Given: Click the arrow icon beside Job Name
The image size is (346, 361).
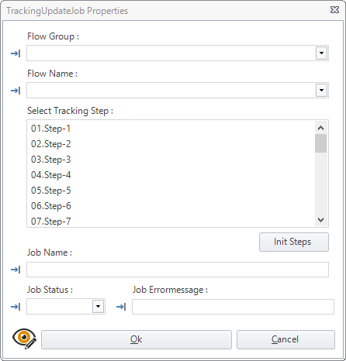Looking at the screenshot, I should 16,270.
